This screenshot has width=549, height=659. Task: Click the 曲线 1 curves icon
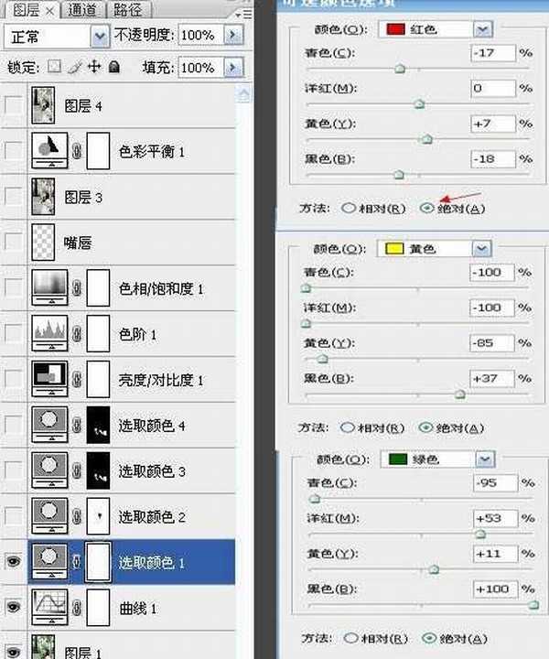tap(49, 607)
